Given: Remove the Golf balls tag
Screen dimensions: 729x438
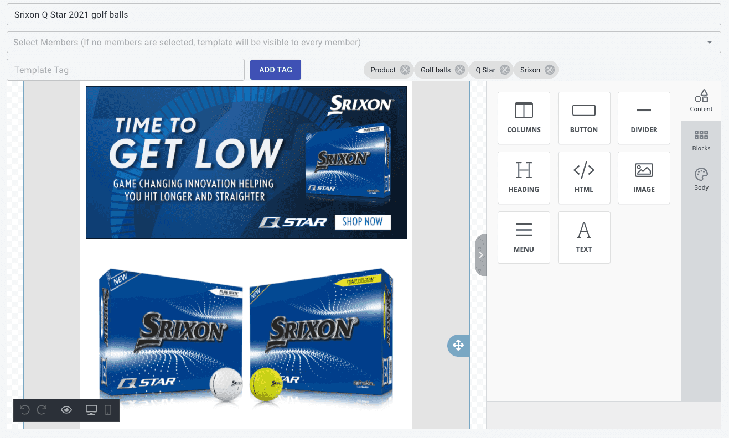Looking at the screenshot, I should (460, 70).
